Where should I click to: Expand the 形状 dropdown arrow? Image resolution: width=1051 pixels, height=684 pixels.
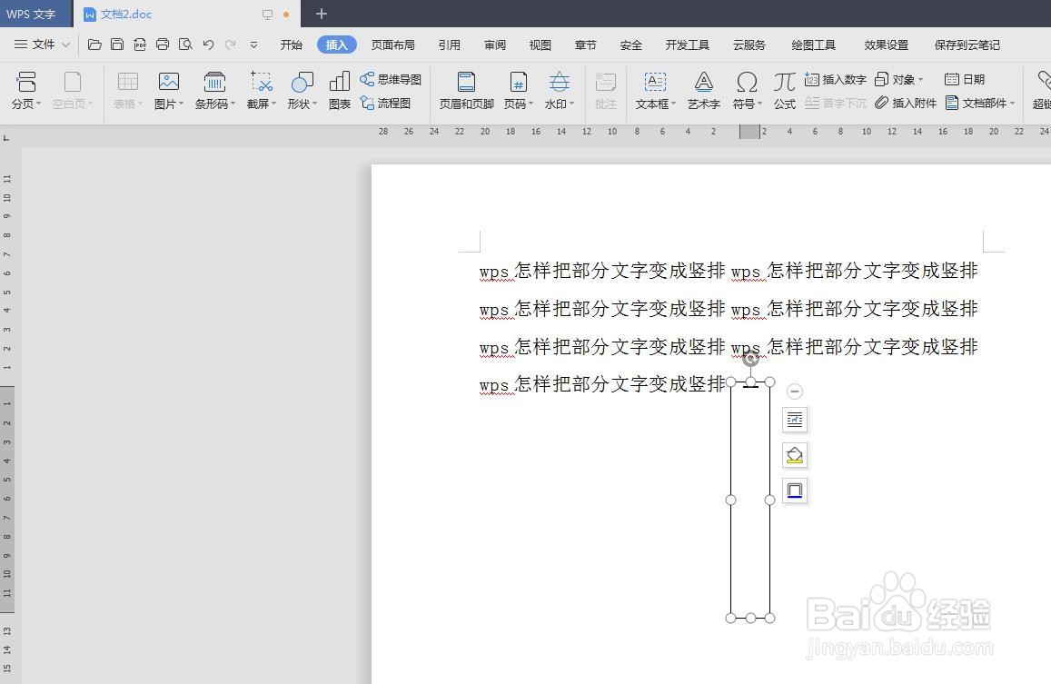[314, 104]
